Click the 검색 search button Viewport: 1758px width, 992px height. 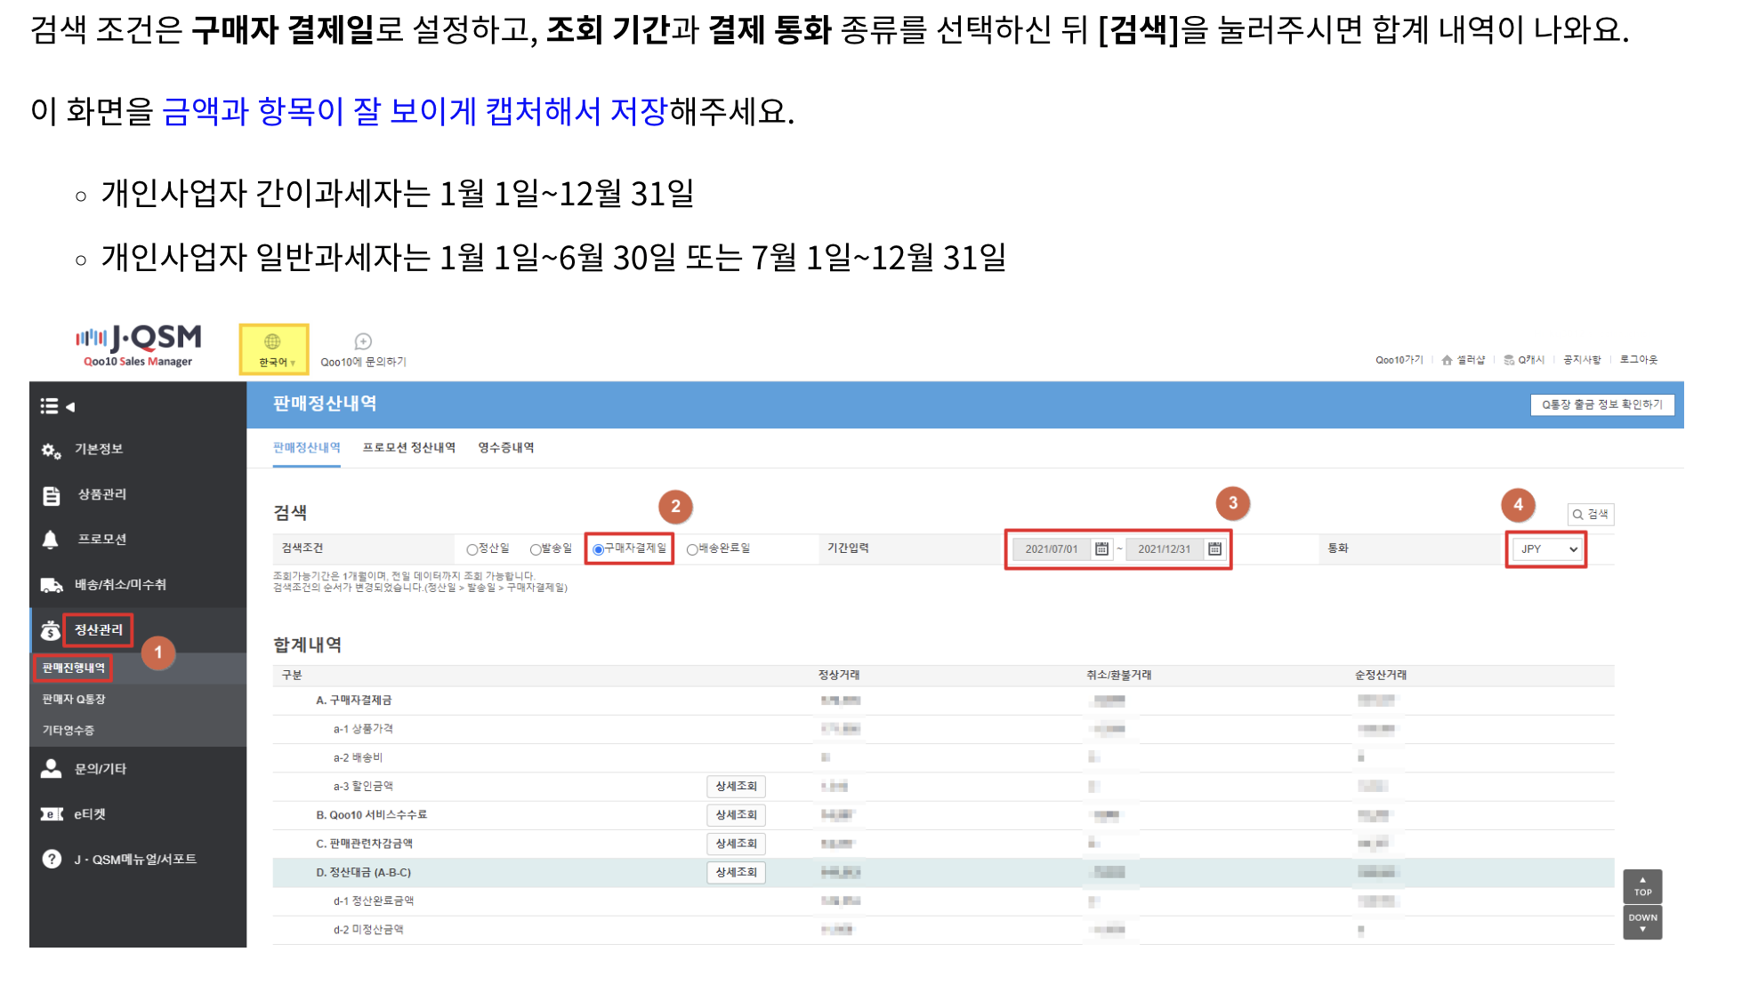coord(1591,515)
